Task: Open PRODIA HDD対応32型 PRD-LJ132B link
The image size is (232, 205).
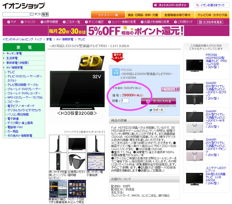Action: click(216, 61)
